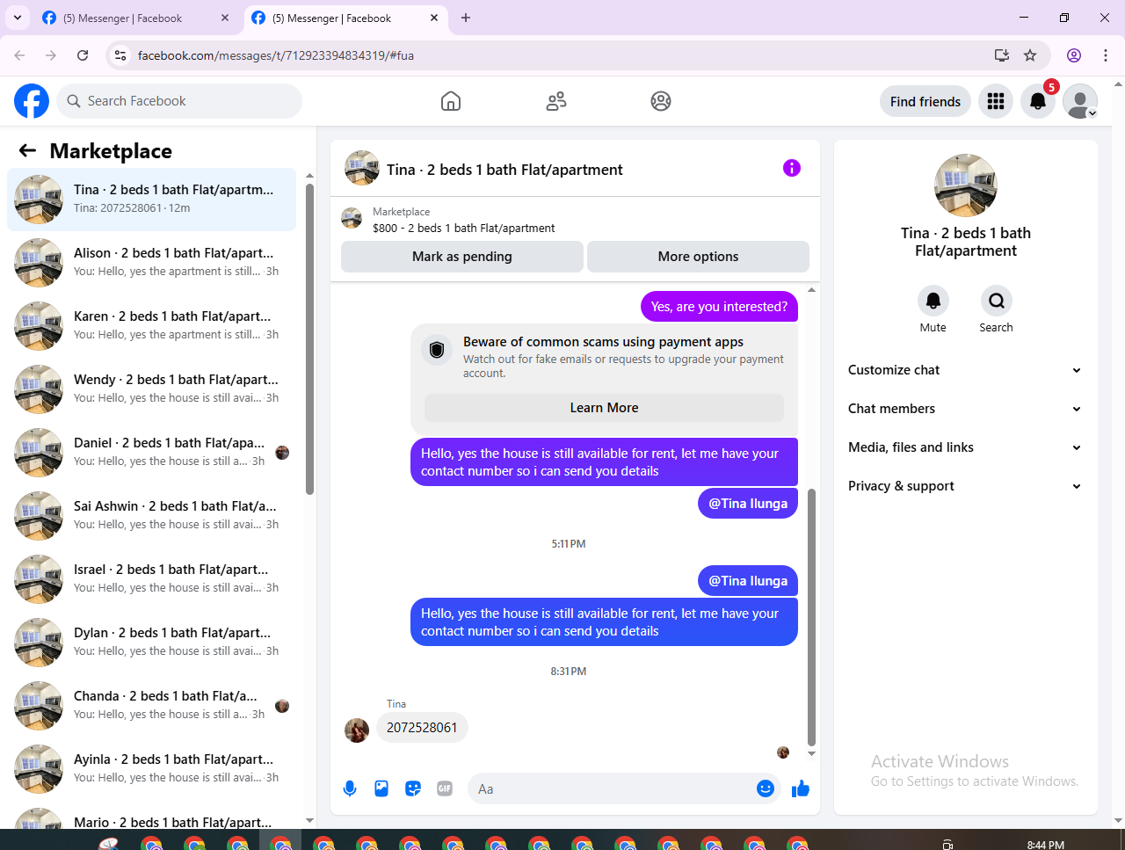Open Israel conversation
Screen dimensions: 1125x850
pyautogui.click(x=152, y=579)
